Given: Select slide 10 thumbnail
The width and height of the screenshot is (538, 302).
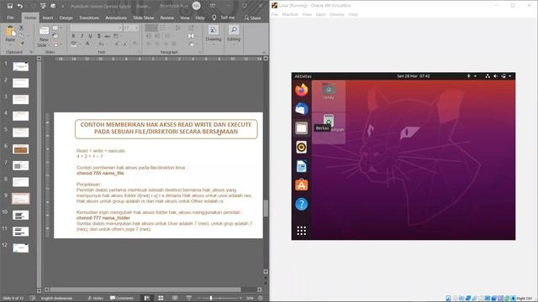Looking at the screenshot, I should pyautogui.click(x=20, y=215).
